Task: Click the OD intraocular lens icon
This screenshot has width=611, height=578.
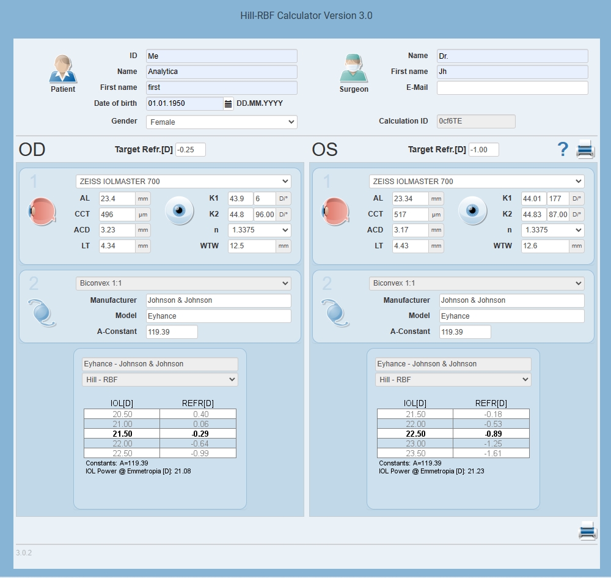Action: [42, 313]
